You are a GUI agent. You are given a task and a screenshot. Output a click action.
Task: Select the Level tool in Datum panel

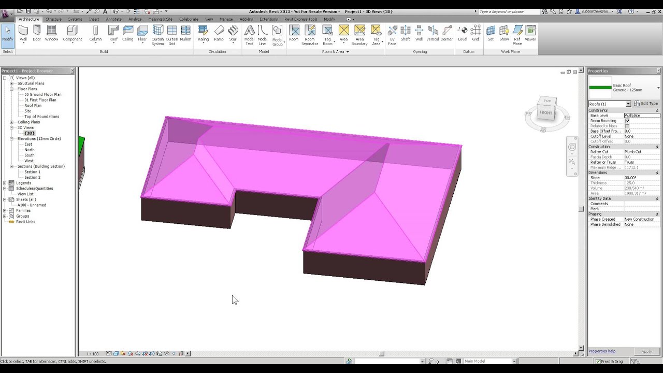(x=463, y=33)
